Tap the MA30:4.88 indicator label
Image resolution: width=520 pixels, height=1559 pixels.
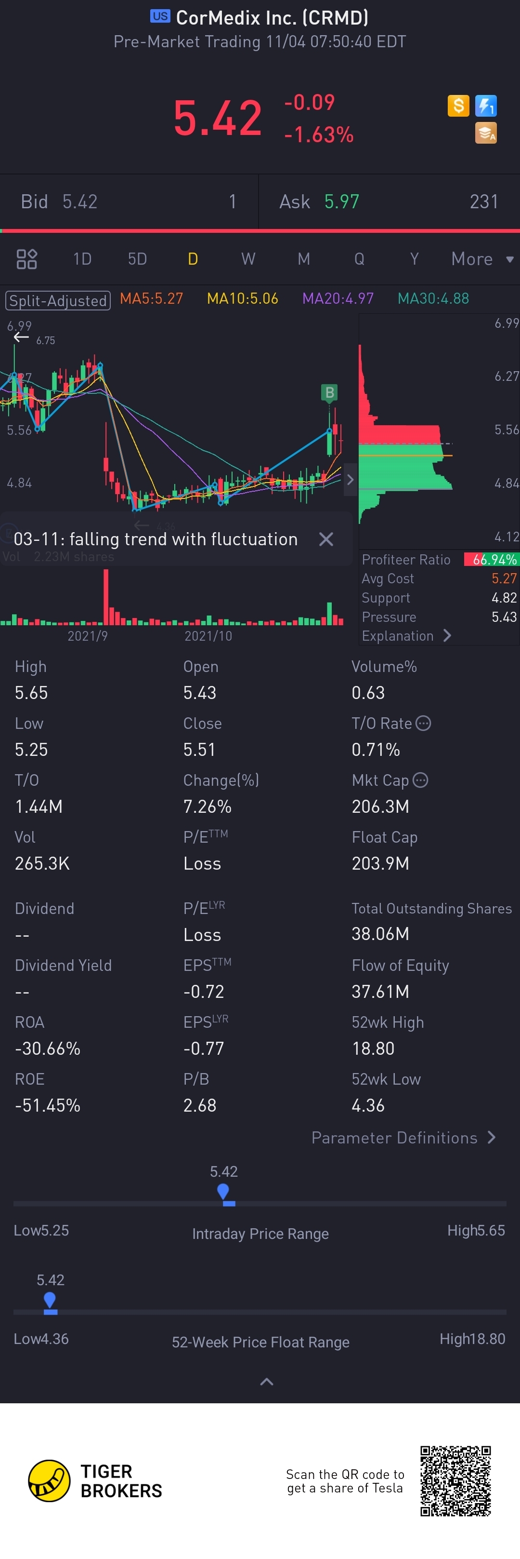[x=433, y=298]
